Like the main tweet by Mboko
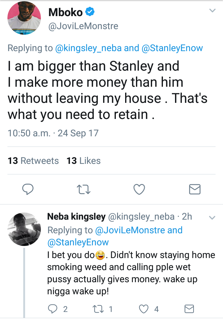The width and height of the screenshot is (223, 320). click(x=139, y=189)
